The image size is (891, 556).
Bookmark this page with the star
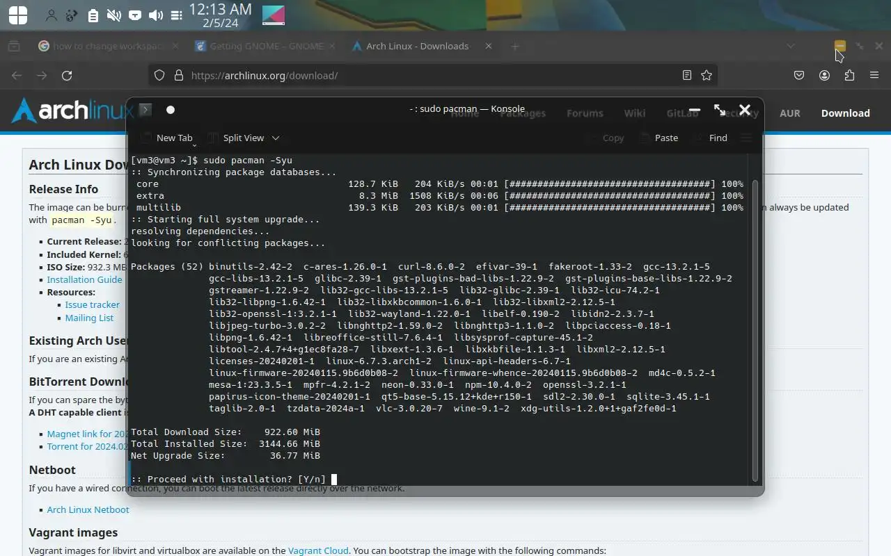pos(707,75)
